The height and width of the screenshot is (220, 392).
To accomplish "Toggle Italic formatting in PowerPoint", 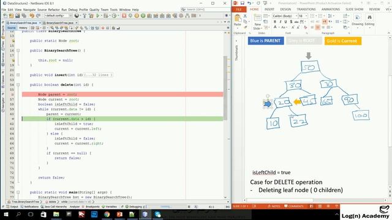I will click(281, 22).
